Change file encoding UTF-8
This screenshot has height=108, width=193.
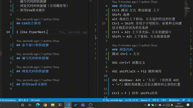pyautogui.click(x=155, y=100)
